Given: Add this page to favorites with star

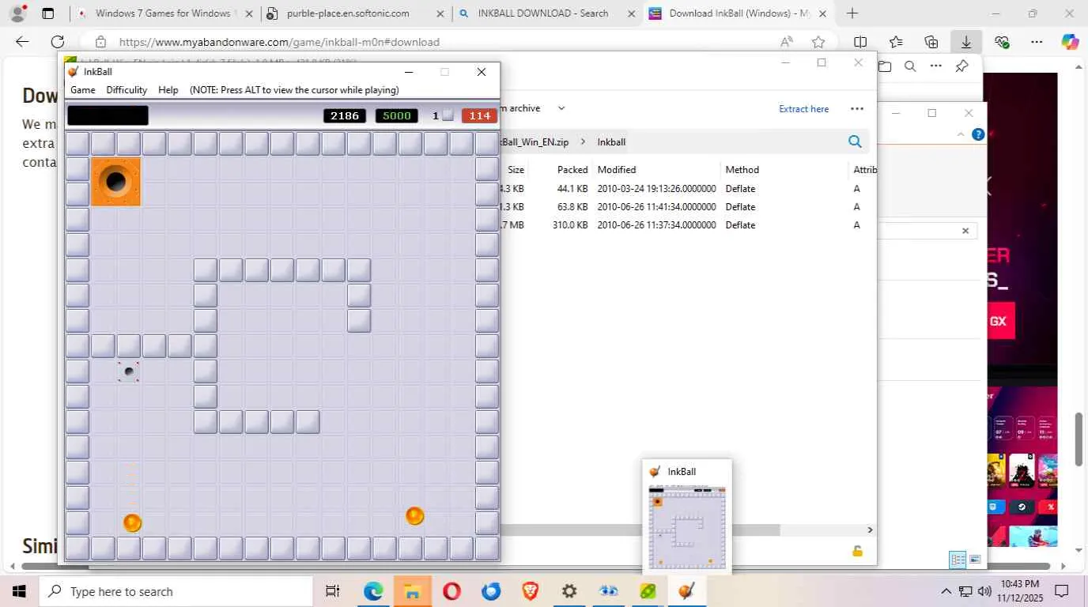Looking at the screenshot, I should 818,42.
